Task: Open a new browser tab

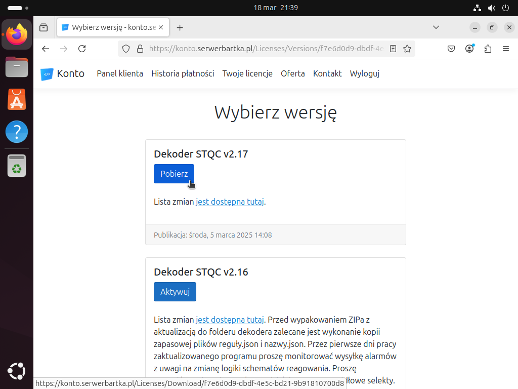Action: (x=180, y=27)
